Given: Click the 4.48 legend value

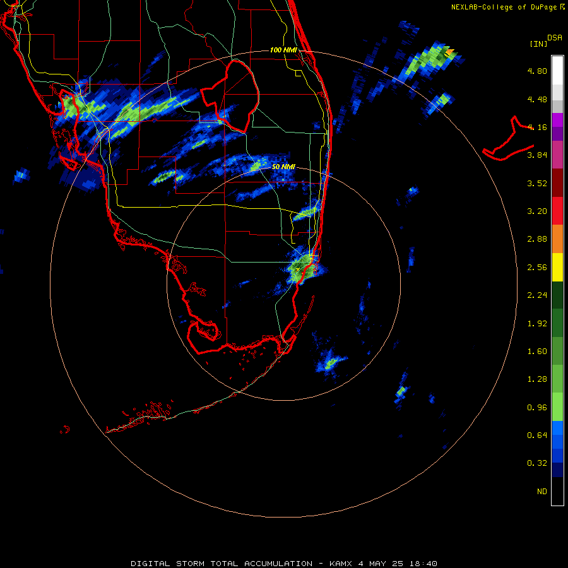Looking at the screenshot, I should pyautogui.click(x=537, y=99).
